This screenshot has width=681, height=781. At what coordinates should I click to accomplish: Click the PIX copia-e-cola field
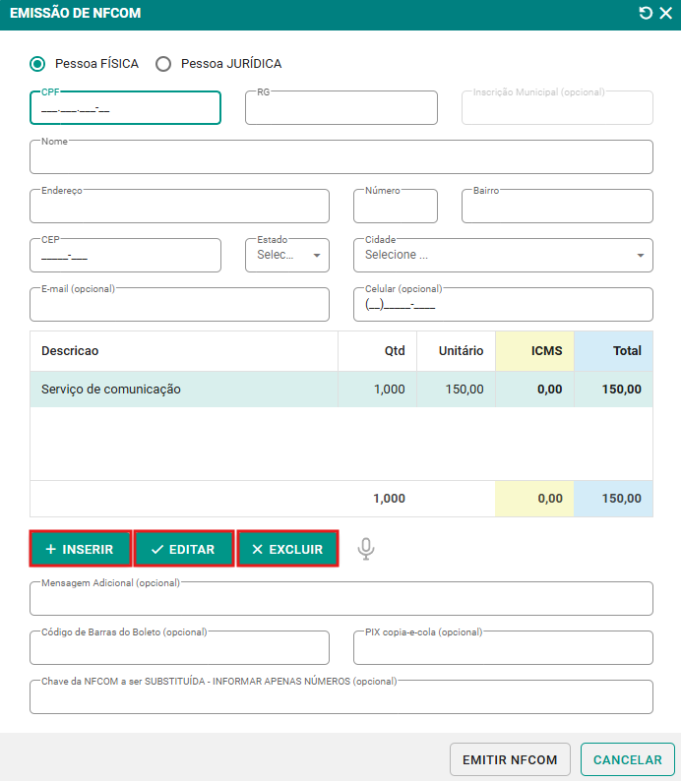[503, 648]
